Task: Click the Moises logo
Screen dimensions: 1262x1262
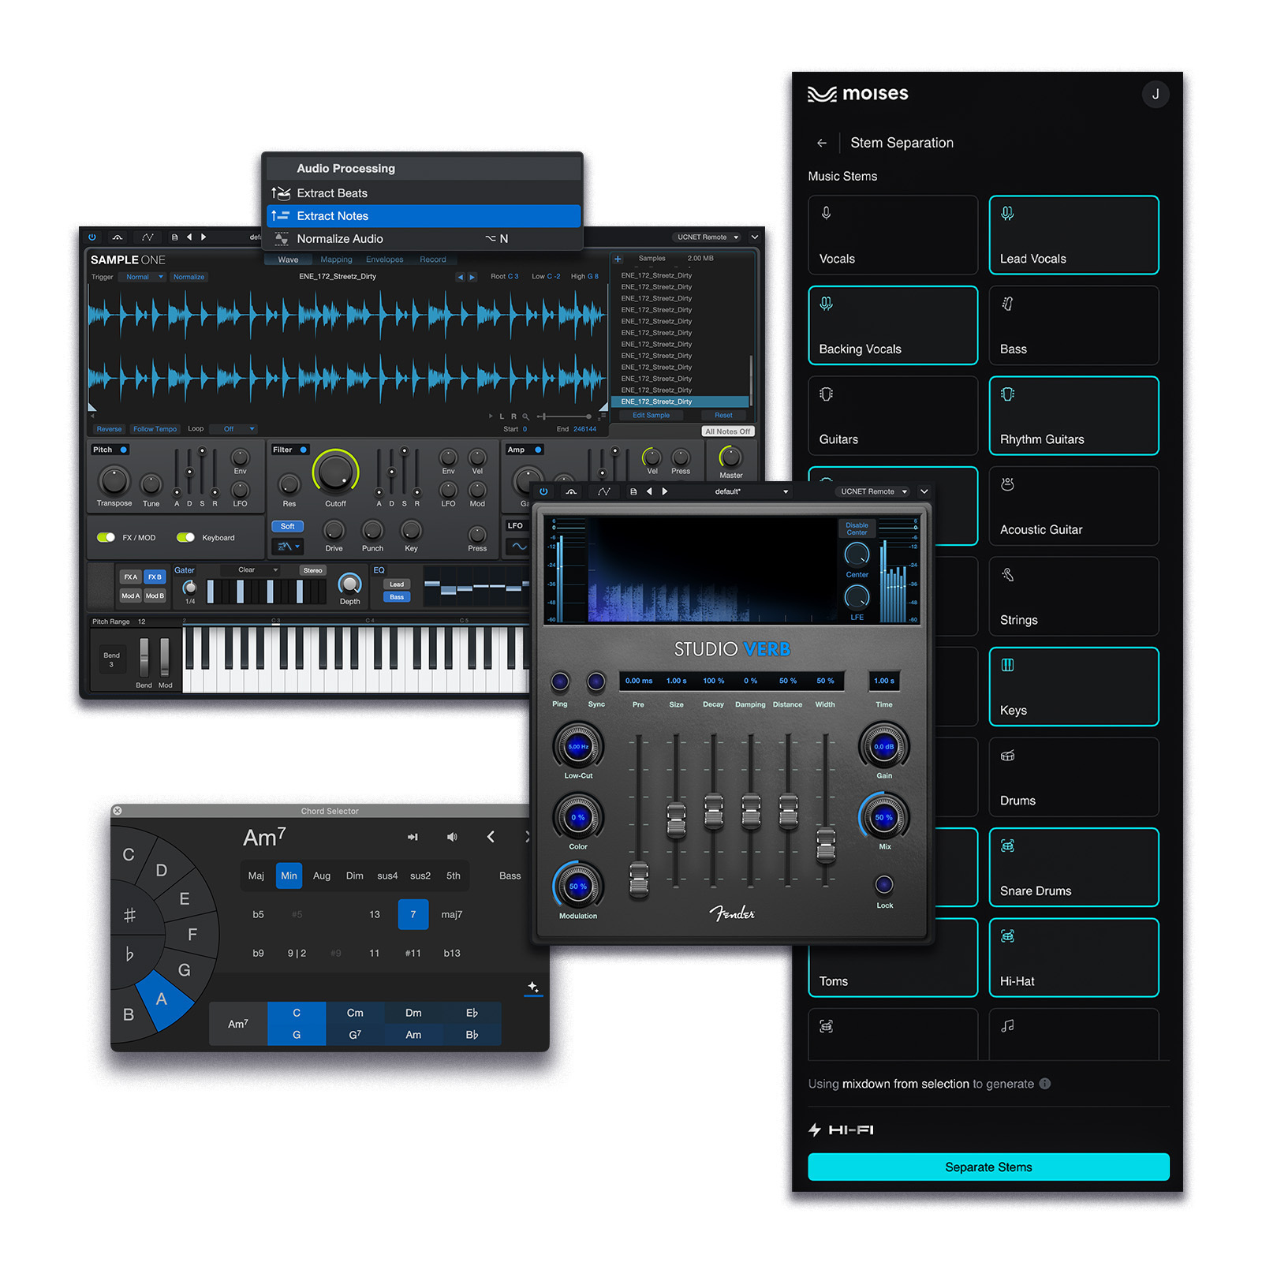Action: [x=858, y=94]
